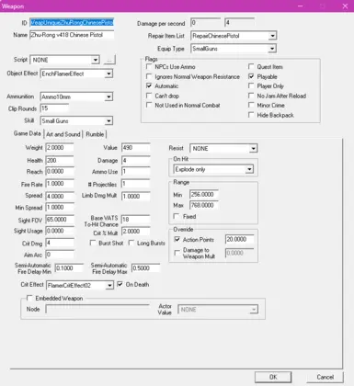Click the Crit Dmg field
This screenshot has width=354, height=386.
(x=60, y=243)
